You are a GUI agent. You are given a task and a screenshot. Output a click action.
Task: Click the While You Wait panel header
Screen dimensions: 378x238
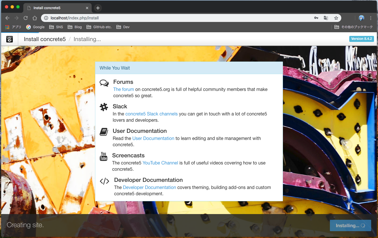click(189, 68)
